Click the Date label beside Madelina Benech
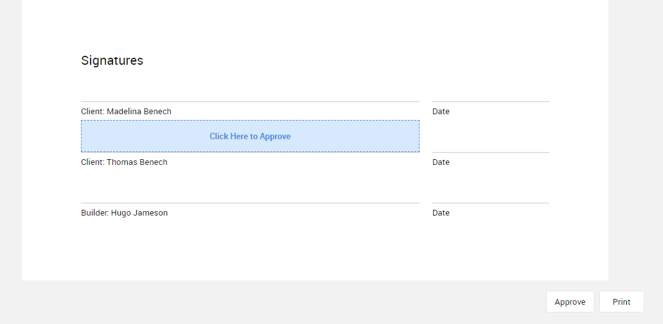Viewport: 663px width, 324px height. point(441,112)
